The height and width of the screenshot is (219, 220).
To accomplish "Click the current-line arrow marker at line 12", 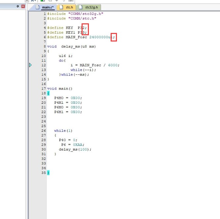I will [30, 65].
